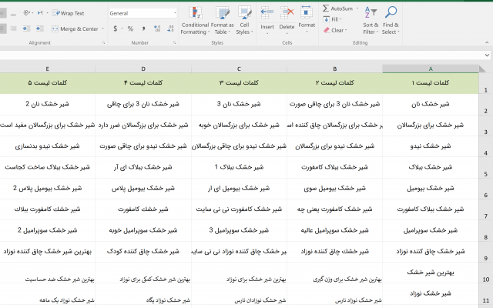Collapse the ribbon with the chevron
Viewport: 493px width, 308px height.
point(487,43)
